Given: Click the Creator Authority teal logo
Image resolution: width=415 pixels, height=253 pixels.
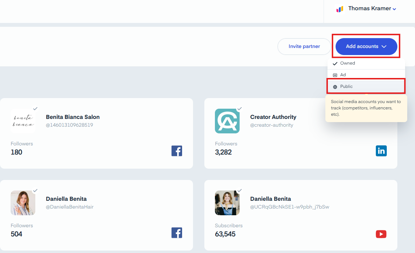Looking at the screenshot, I should 227,121.
